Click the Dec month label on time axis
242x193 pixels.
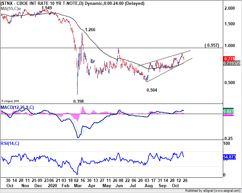(38, 186)
